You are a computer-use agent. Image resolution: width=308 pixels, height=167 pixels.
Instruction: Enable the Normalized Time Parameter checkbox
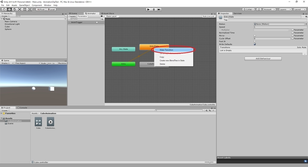point(292,33)
